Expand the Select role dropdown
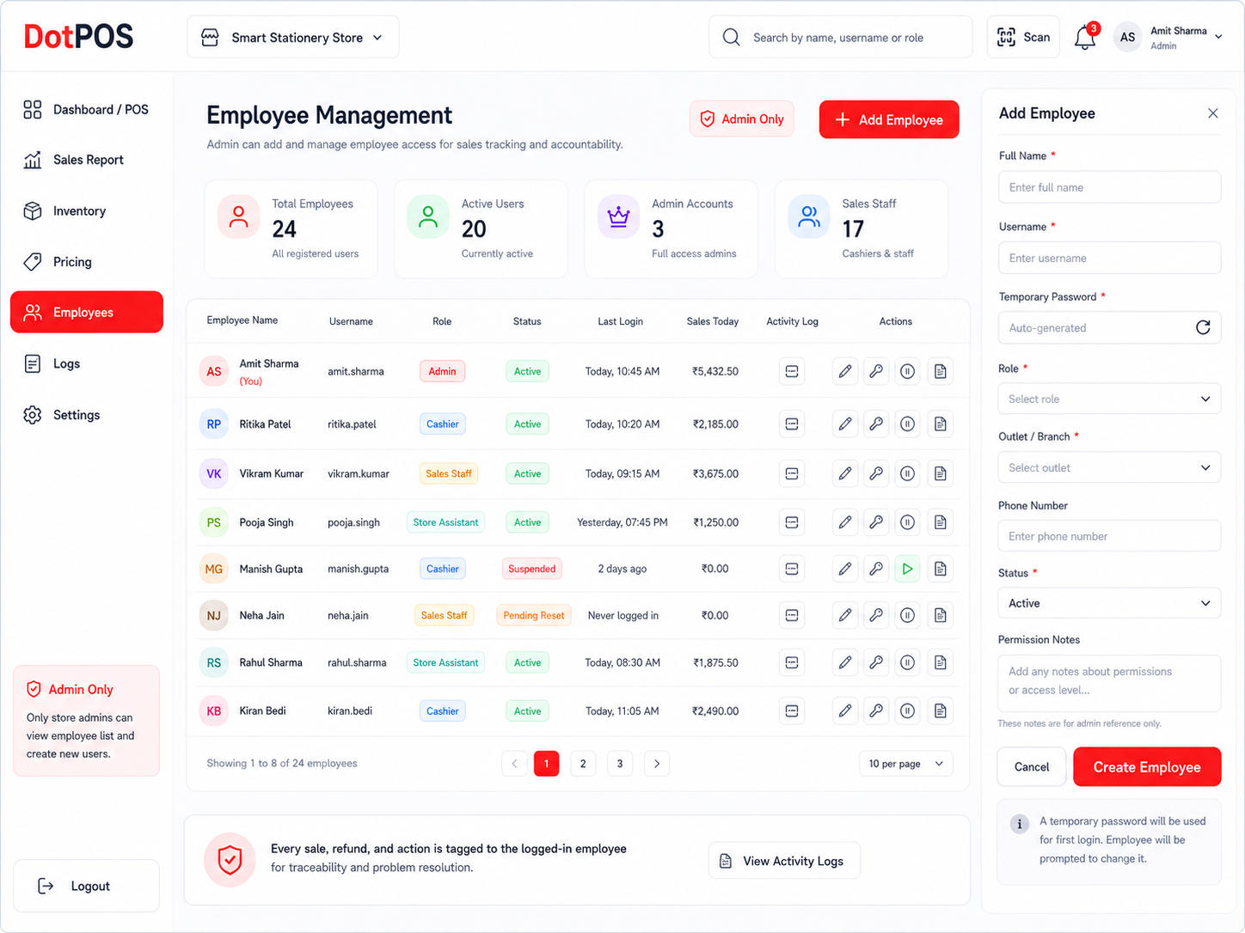 [x=1109, y=399]
